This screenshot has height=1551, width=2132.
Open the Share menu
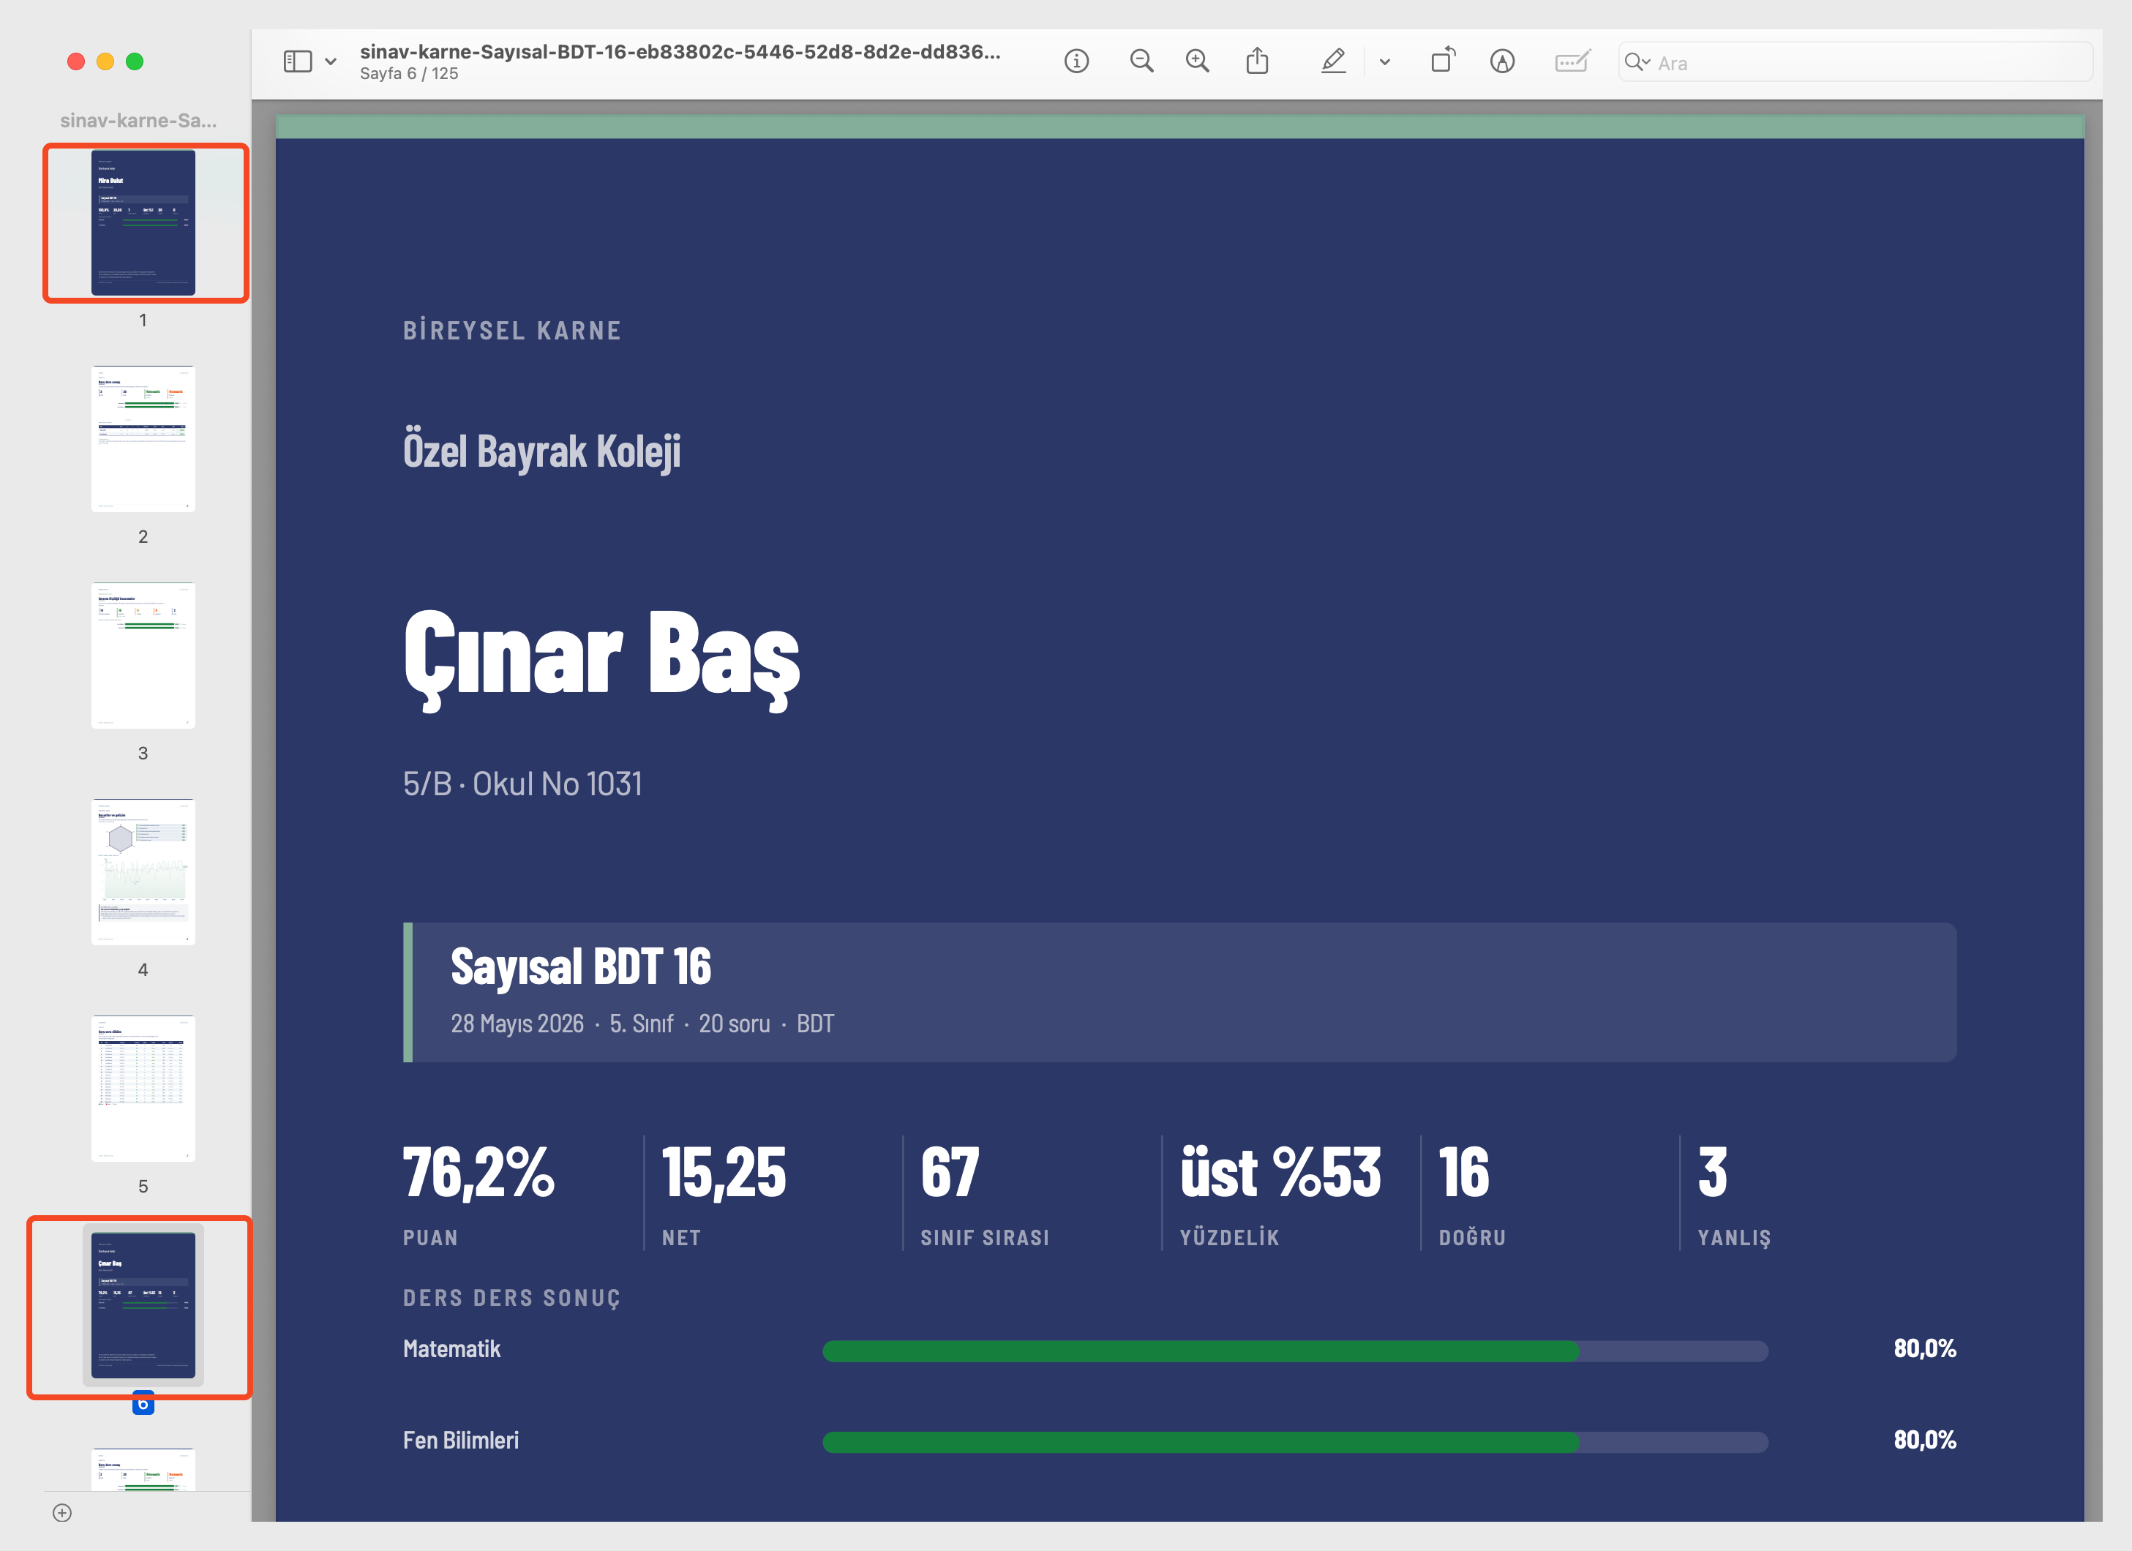click(x=1257, y=62)
